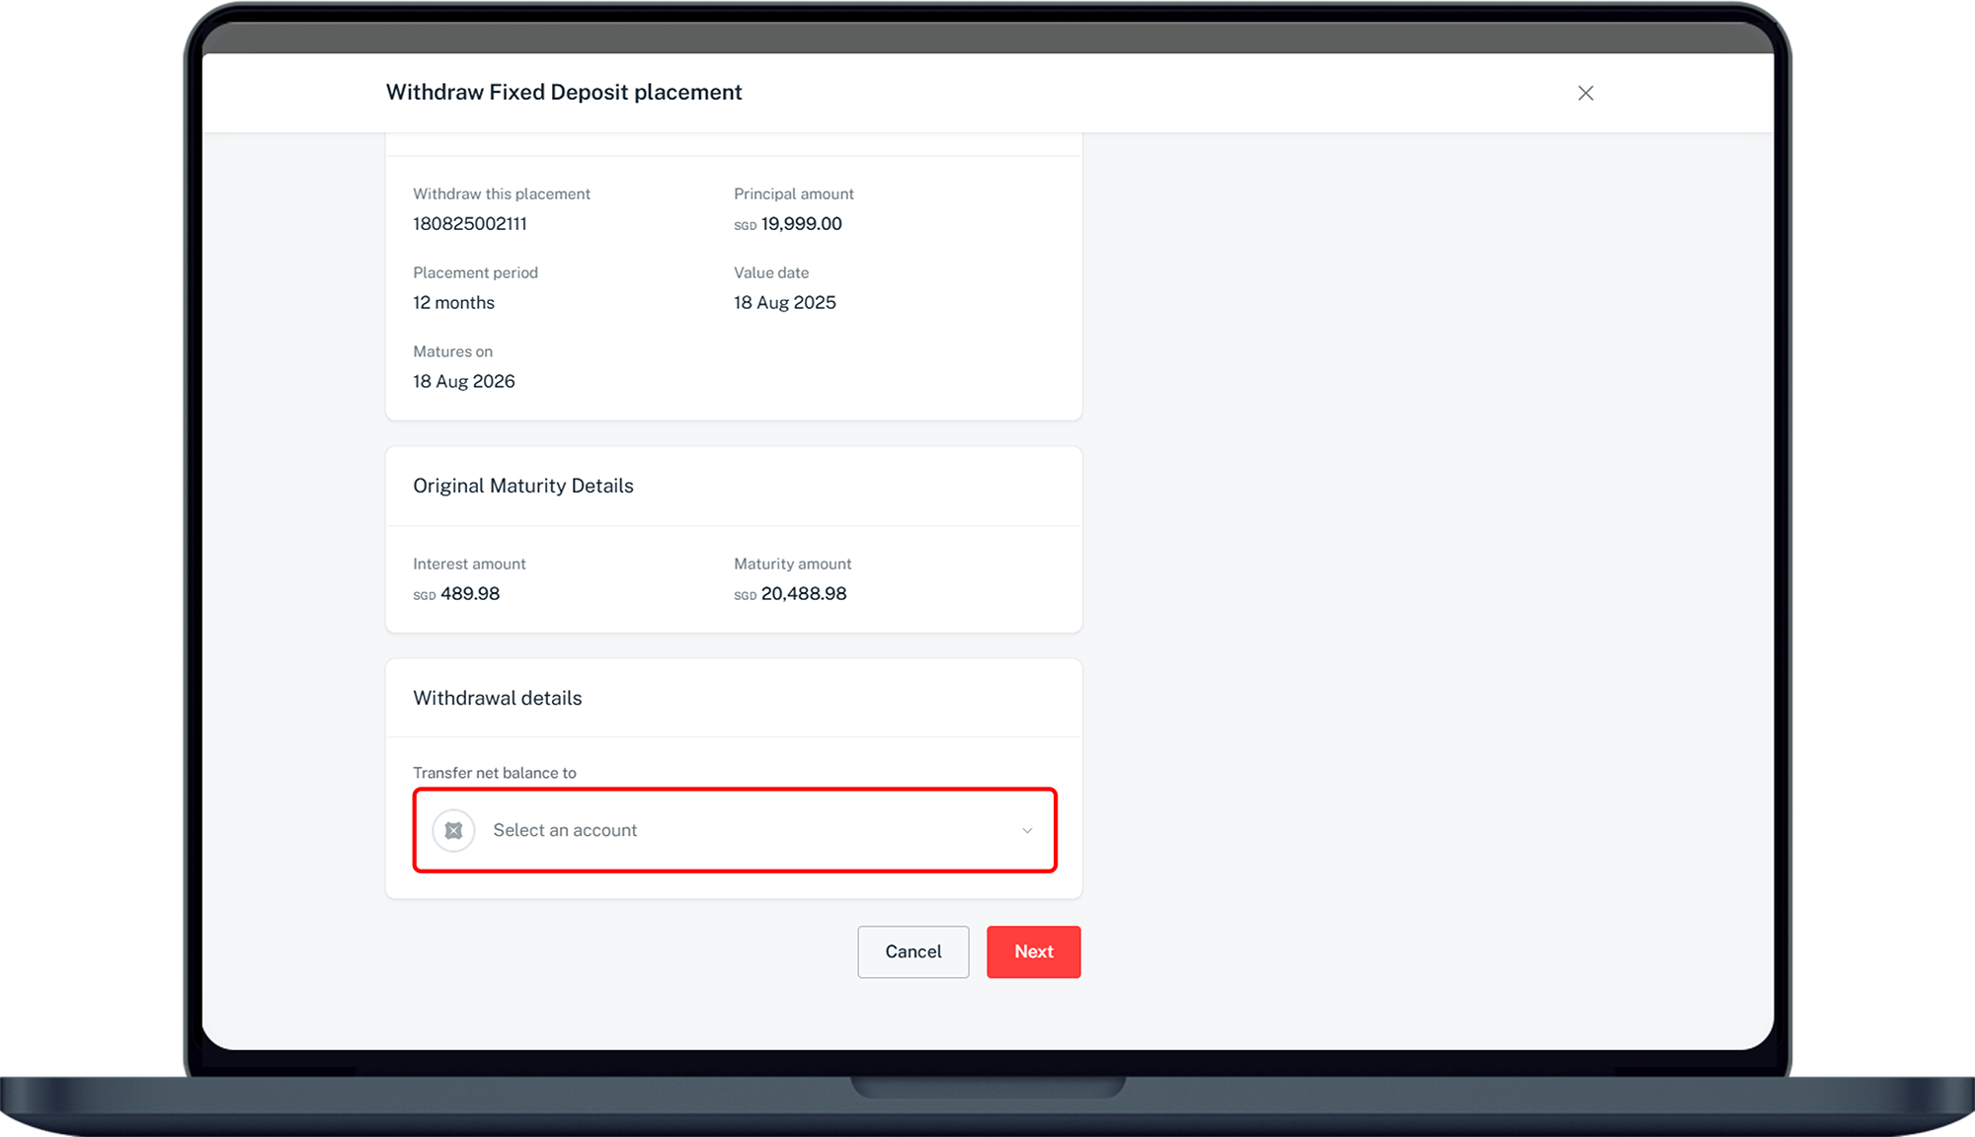Proceed with the red Next button

click(1033, 951)
